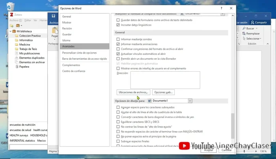Image resolution: width=276 pixels, height=159 pixels.
Task: Open Zotero new library dropdown icon
Action: [x=19, y=25]
